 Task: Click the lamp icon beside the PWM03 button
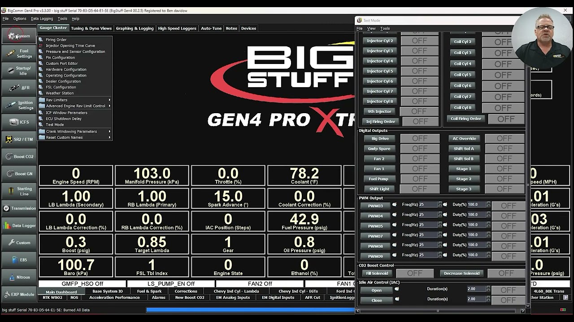[x=395, y=205]
